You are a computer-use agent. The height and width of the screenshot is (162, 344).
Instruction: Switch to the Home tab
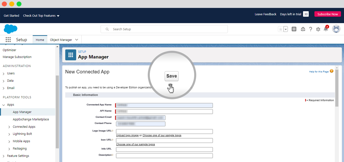point(40,40)
